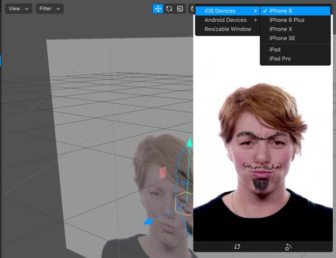Click the red plane handle of gizmo

pos(163,173)
